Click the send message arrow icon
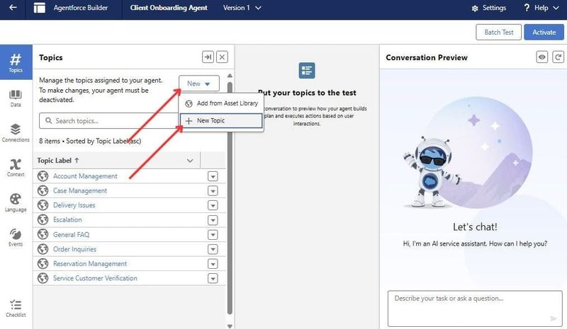This screenshot has height=329, width=567. [554, 318]
